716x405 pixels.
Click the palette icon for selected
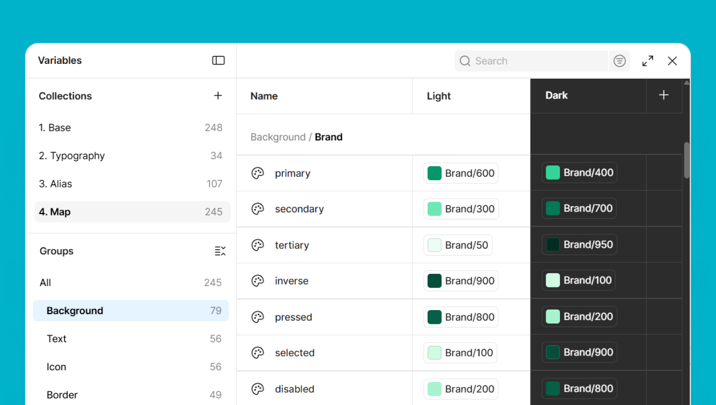258,353
